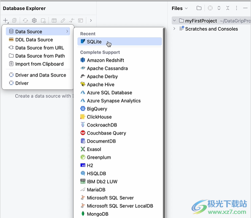Image resolution: width=251 pixels, height=218 pixels.
Task: Expand Scratches and Consoles node
Action: 174,29
